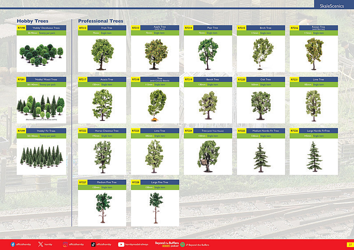Click the Instagram icon in the footer
Image resolution: width=354 pixels, height=250 pixels.
(x=65, y=244)
